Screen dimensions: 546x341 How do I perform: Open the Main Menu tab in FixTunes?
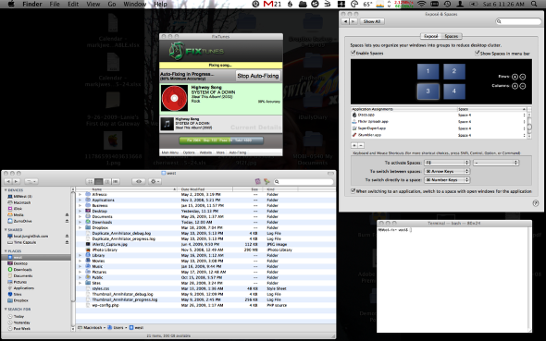coord(170,152)
